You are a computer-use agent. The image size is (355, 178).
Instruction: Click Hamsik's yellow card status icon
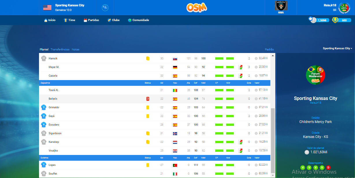148,58
